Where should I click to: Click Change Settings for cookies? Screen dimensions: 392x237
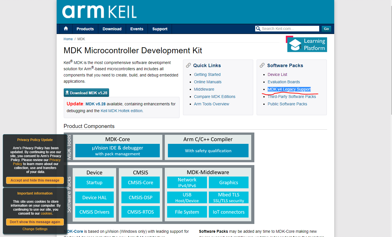[35, 229]
